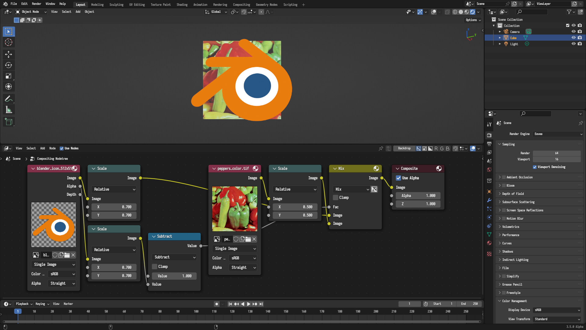586x330 pixels.
Task: Adjust the X scale value on the Scale node
Action: tap(114, 207)
